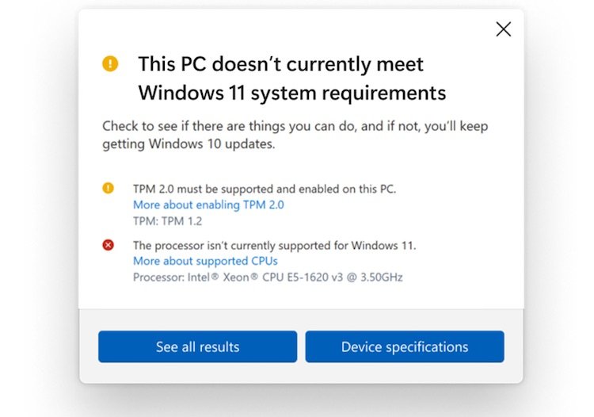Close the PC Health Check dialog
The width and height of the screenshot is (594, 417).
pos(504,29)
